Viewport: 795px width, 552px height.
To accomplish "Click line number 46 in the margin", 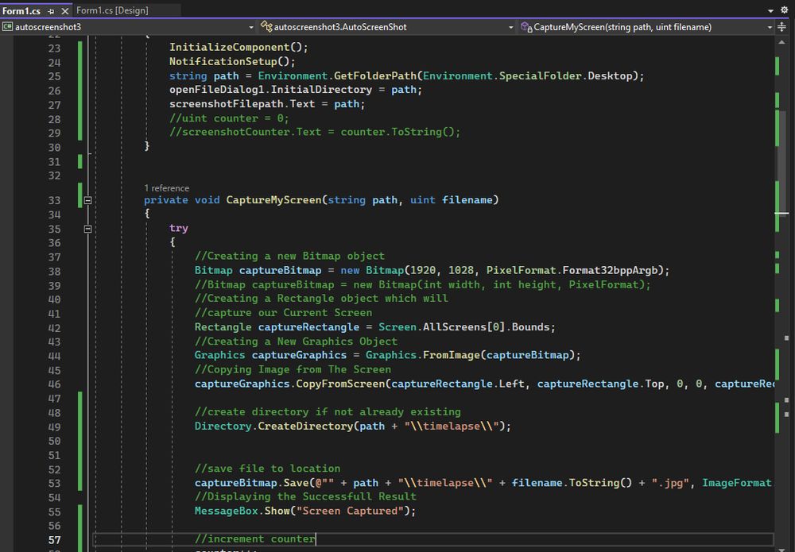I will tap(54, 384).
